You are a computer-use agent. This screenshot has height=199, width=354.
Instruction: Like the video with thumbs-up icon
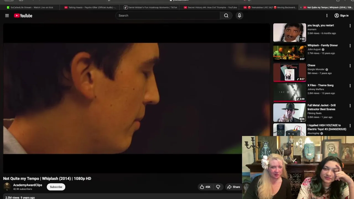pos(205,187)
